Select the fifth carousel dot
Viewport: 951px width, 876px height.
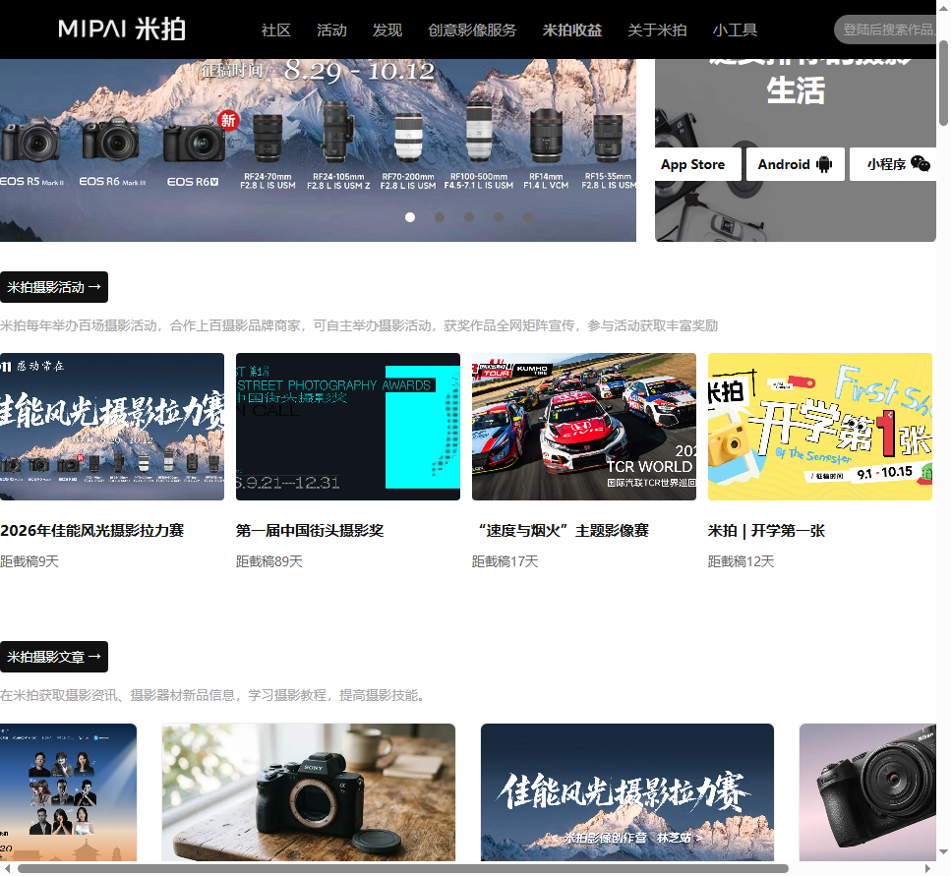pos(528,217)
